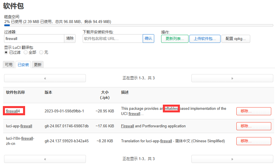Screen dimensions: 275x167
Task: Open the 已安装 tab
Action: pos(23,65)
